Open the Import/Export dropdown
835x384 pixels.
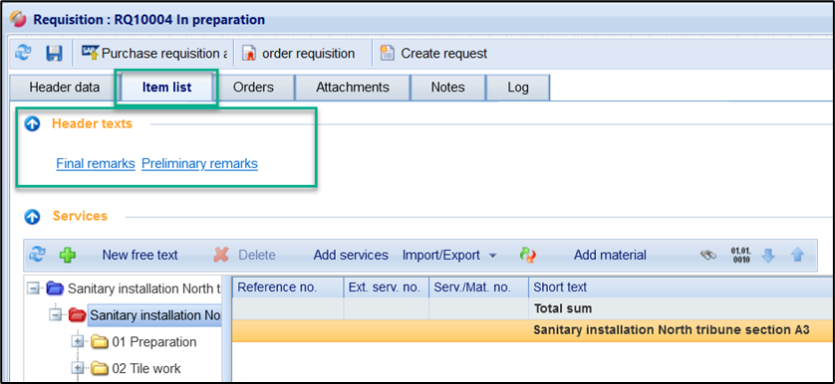(x=449, y=256)
